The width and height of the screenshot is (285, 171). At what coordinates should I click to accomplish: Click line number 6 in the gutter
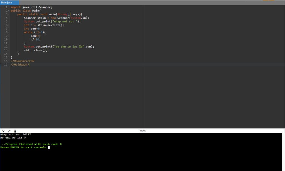(7, 25)
